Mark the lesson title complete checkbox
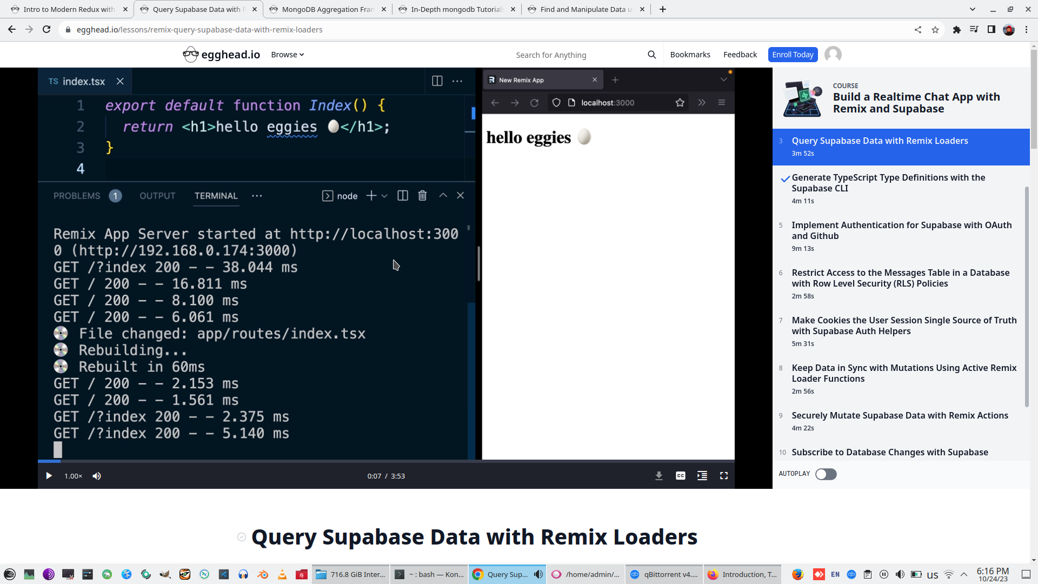Screen dimensions: 1038x584 click(242, 537)
